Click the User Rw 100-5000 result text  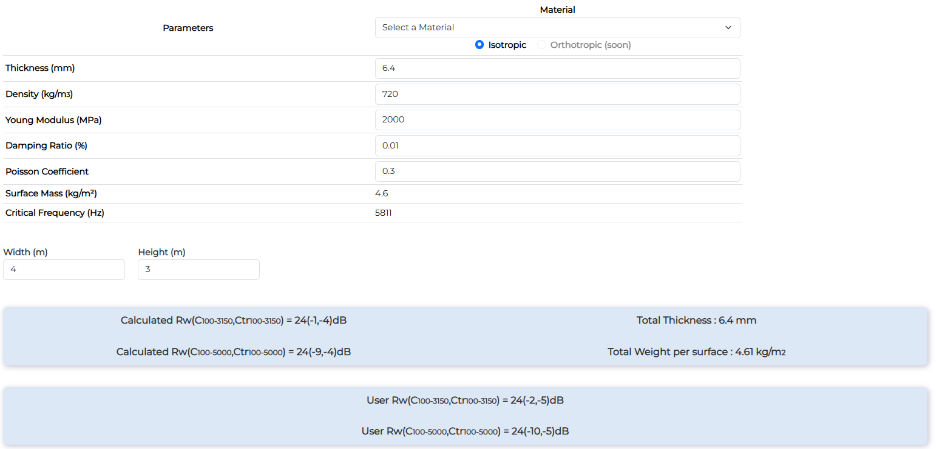(x=466, y=431)
